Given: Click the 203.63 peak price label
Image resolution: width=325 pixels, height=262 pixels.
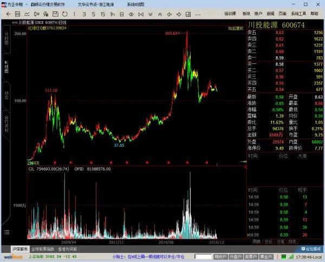Looking at the screenshot, I should click(171, 34).
